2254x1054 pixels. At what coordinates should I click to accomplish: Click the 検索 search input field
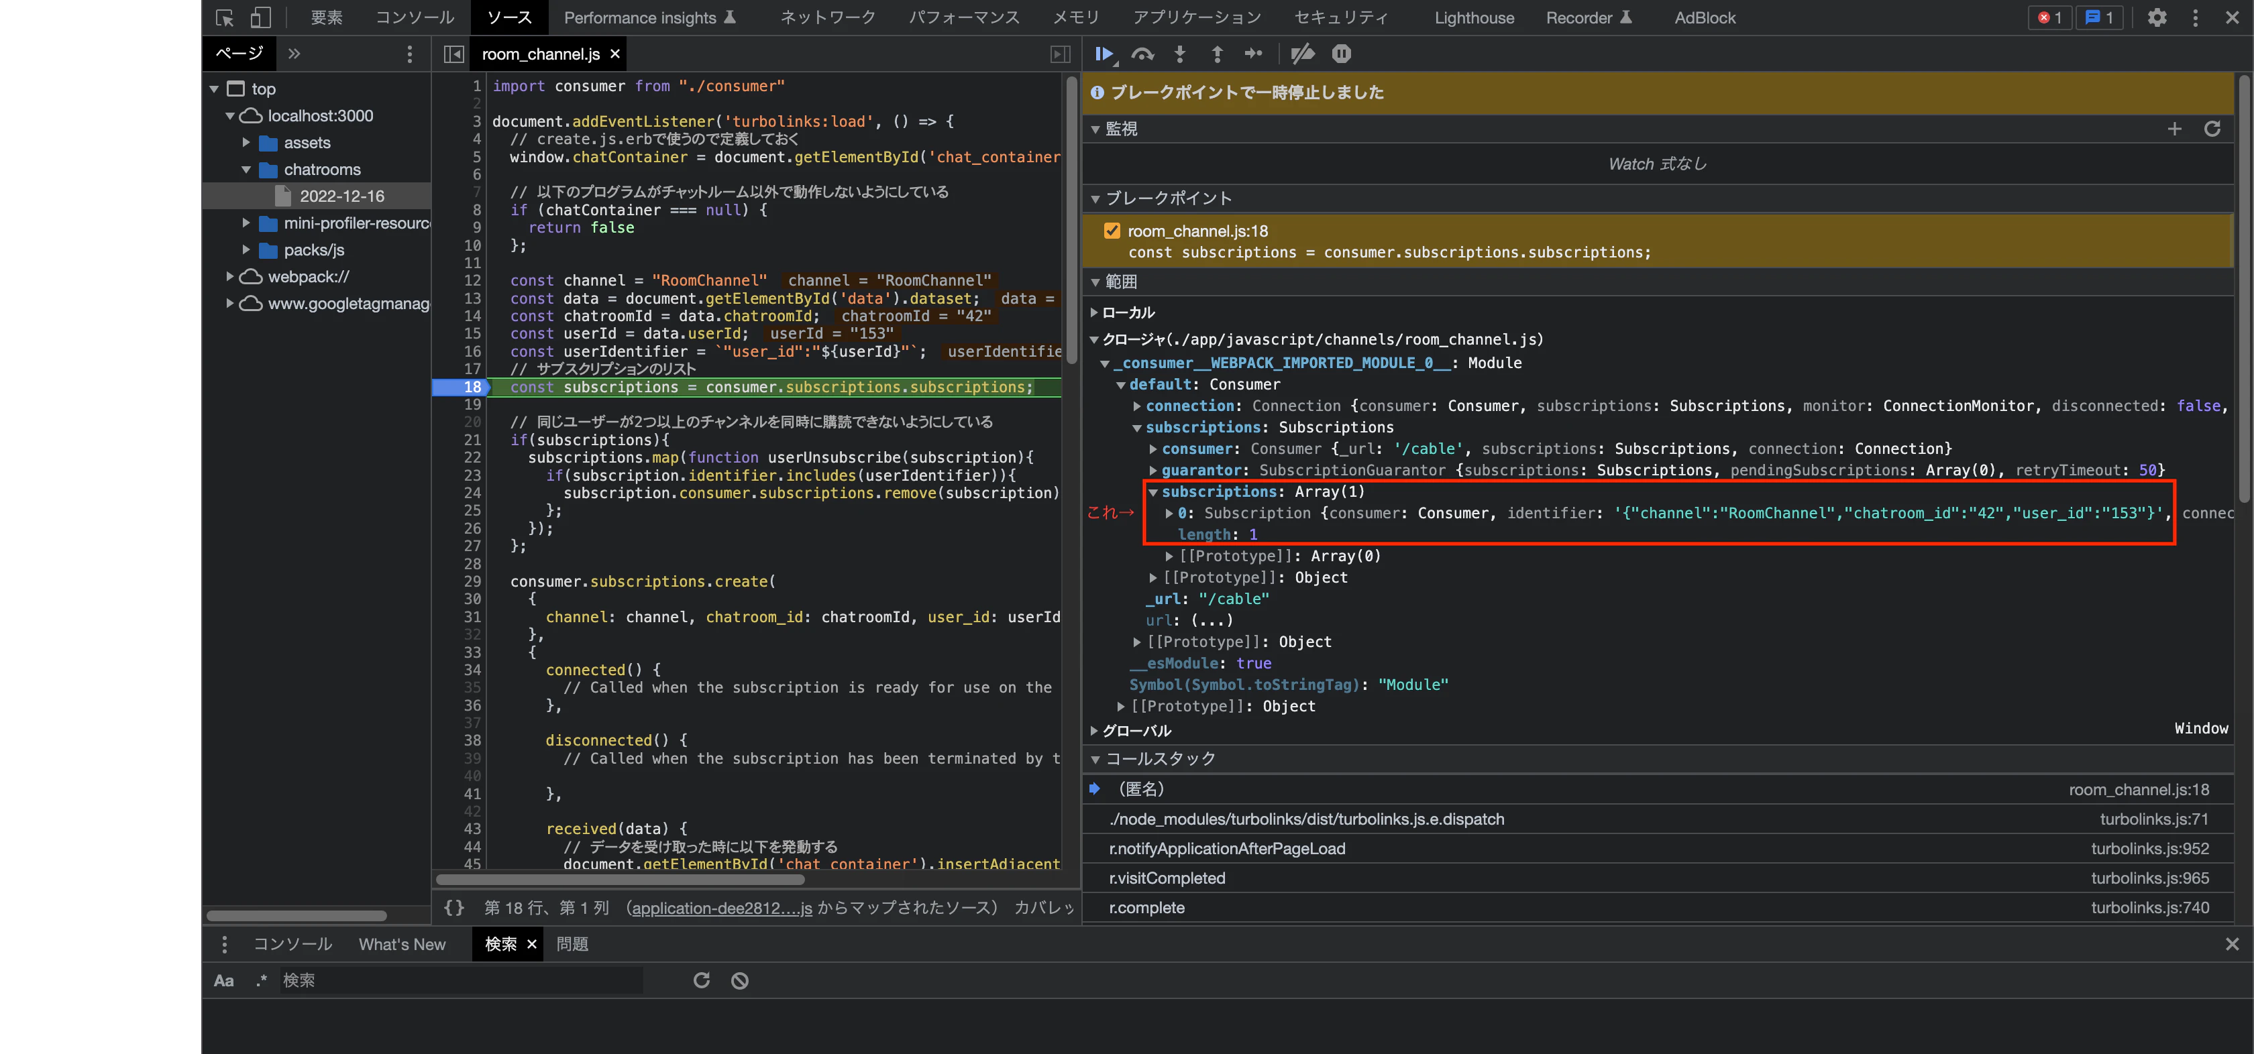[461, 980]
